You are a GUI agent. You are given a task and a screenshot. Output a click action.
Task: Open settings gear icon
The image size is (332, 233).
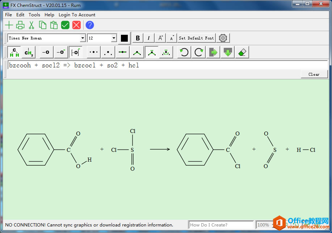click(223, 38)
